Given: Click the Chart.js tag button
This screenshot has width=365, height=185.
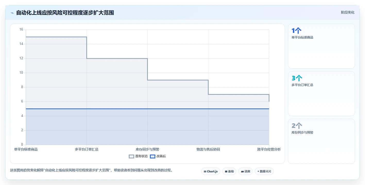Looking at the screenshot, I should pos(211,171).
